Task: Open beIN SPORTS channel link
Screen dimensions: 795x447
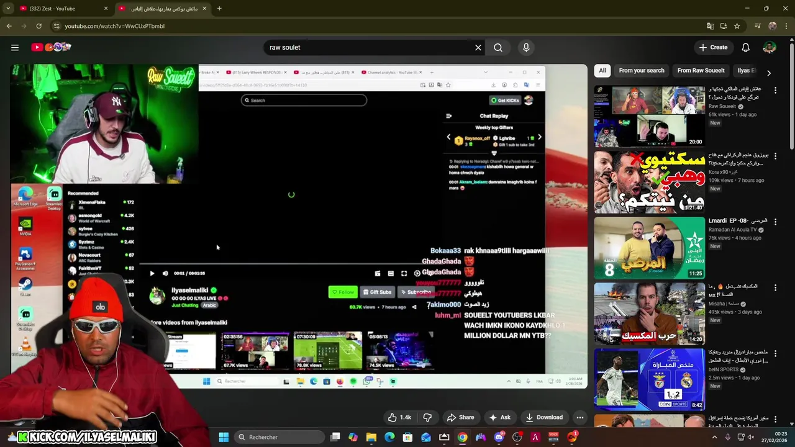Action: pos(724,369)
